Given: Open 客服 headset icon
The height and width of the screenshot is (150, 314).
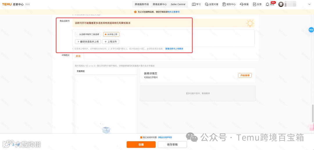Looking at the screenshot, I should [x=242, y=4].
